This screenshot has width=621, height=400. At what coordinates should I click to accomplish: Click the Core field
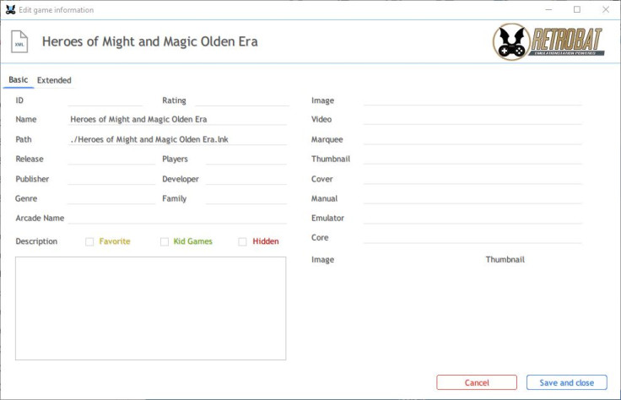tap(472, 238)
